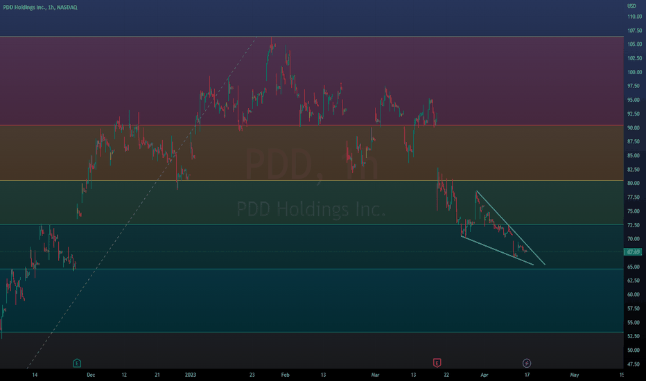
Task: Select the gray top Fibonacci line near 106
Action: tap(311, 37)
